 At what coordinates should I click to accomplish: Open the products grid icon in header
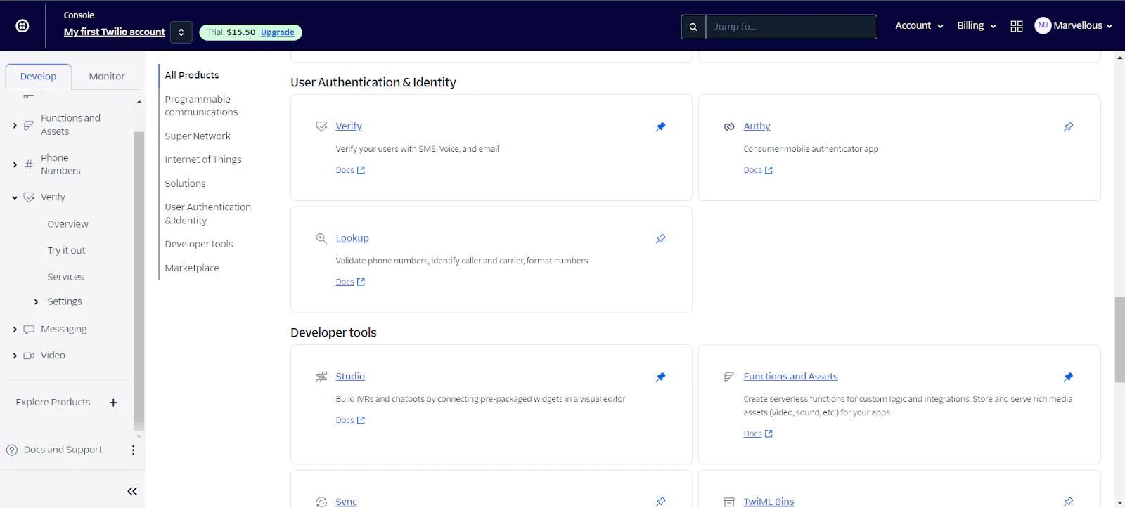1017,26
